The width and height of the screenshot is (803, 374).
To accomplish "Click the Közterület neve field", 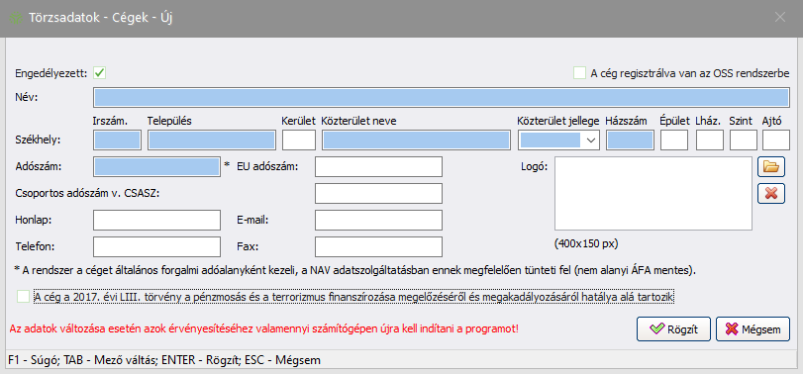I will tap(416, 140).
